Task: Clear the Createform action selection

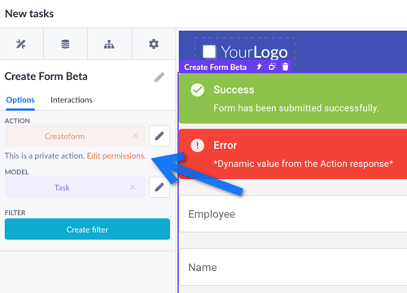Action: [x=135, y=136]
